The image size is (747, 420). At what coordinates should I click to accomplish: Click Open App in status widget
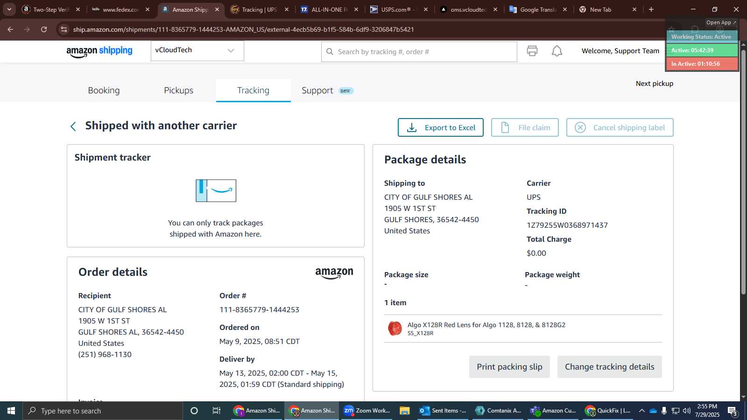[x=721, y=22]
